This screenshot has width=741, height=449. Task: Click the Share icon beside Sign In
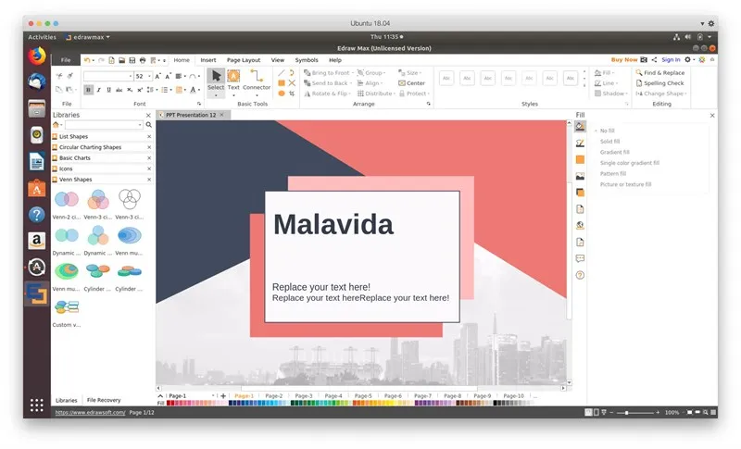[654, 59]
